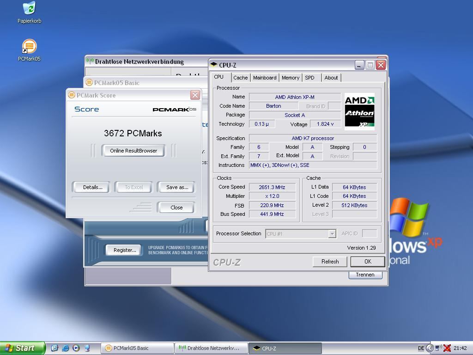Open Details... in PCMark Score
This screenshot has width=473, height=355.
coord(92,187)
